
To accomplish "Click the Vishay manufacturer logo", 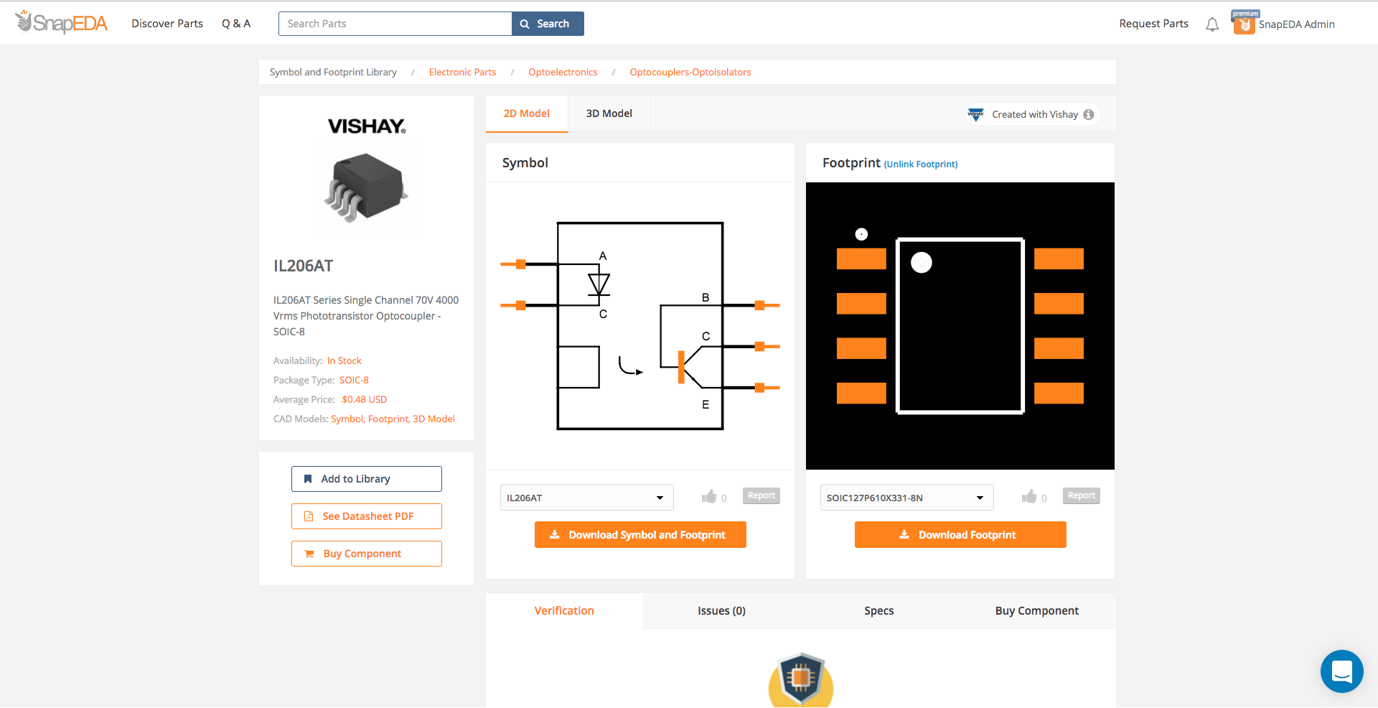I will tap(367, 126).
